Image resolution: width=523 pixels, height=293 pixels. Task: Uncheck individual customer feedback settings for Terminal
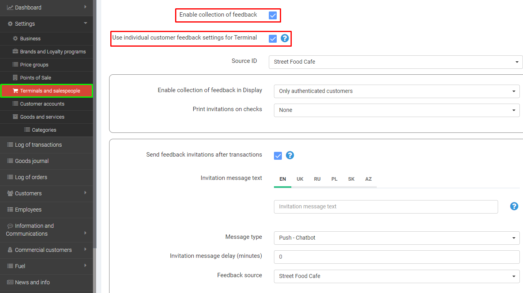click(x=273, y=39)
